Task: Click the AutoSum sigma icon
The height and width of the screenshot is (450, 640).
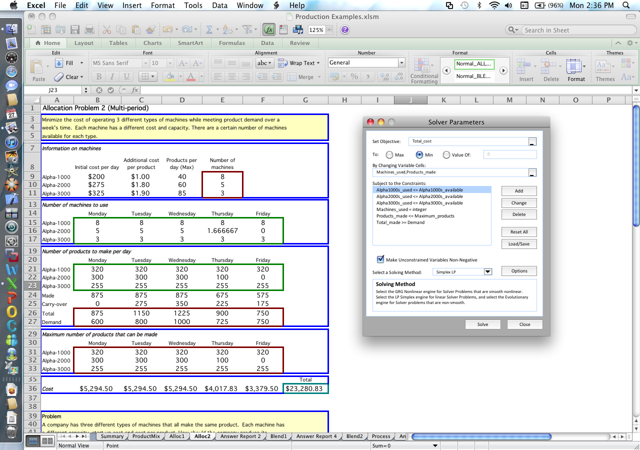Action: pyautogui.click(x=209, y=30)
